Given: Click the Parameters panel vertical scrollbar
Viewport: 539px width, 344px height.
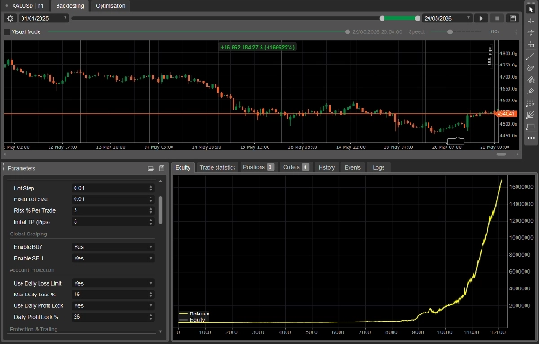Looking at the screenshot, I should point(160,210).
